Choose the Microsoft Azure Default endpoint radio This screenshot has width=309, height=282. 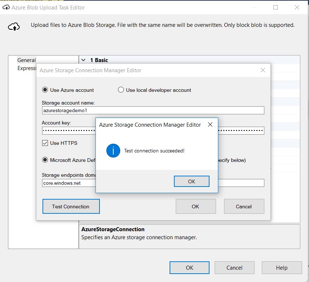pos(45,160)
